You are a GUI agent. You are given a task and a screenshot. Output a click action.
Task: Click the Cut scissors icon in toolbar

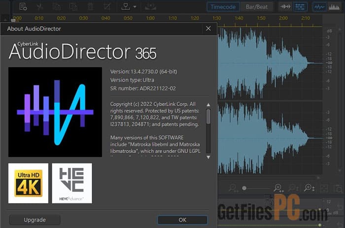click(x=40, y=7)
